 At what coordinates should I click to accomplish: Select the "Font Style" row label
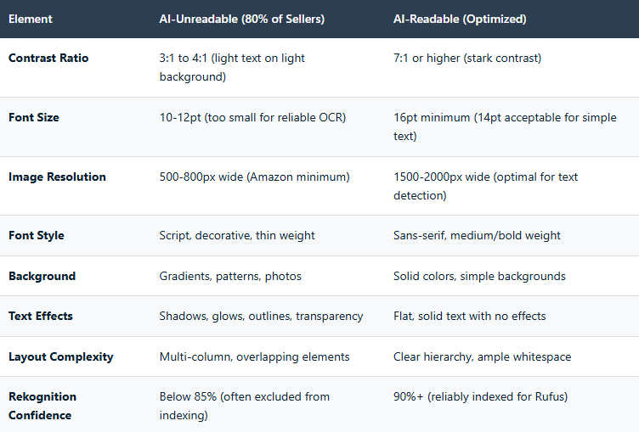37,235
